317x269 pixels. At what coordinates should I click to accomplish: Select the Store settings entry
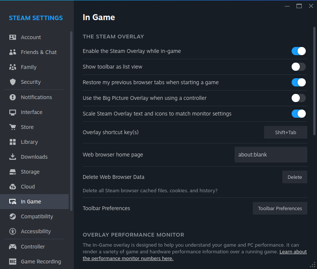(34, 127)
